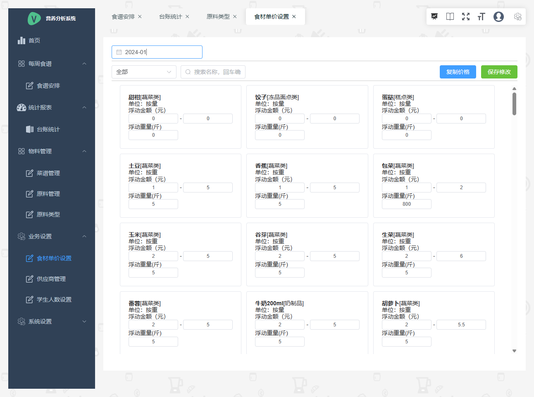Click the user avatar icon
Image resolution: width=534 pixels, height=397 pixels.
coord(498,17)
